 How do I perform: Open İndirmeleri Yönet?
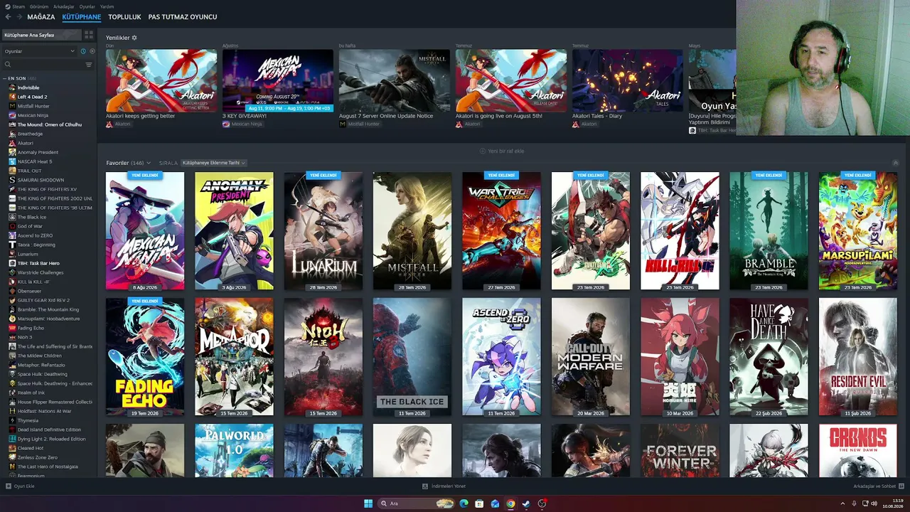point(444,486)
